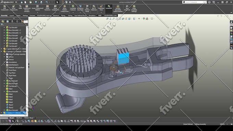Expand the Cut-Extrude3 feature
233x131 pixels.
pos(4,27)
